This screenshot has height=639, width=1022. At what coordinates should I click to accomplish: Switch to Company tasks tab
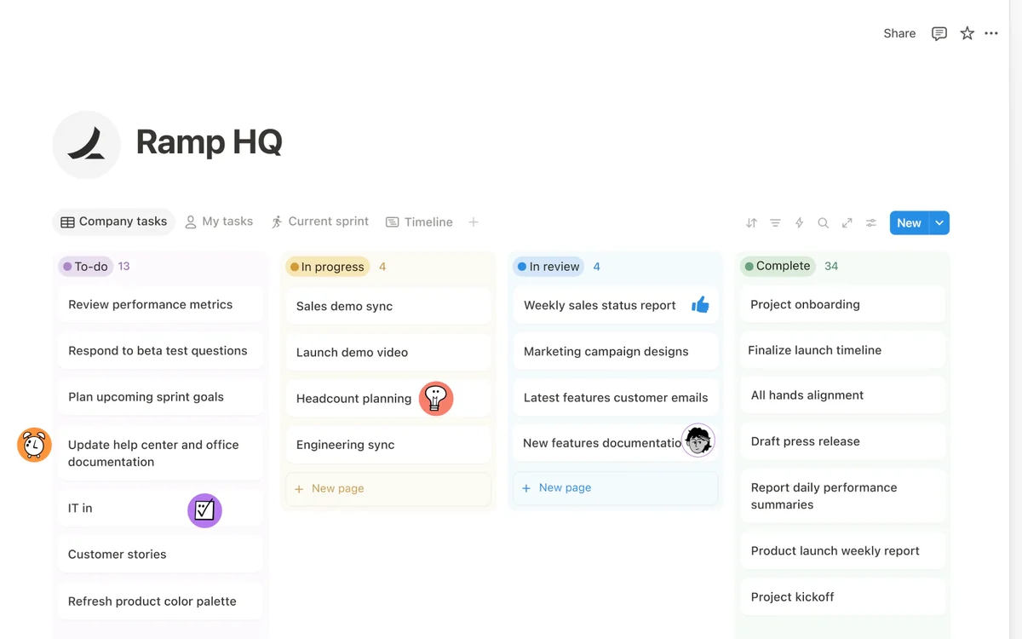click(113, 222)
